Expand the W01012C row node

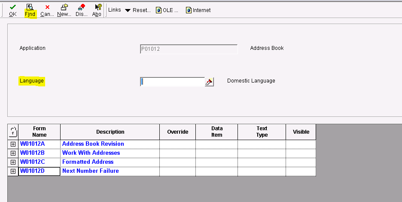point(13,162)
